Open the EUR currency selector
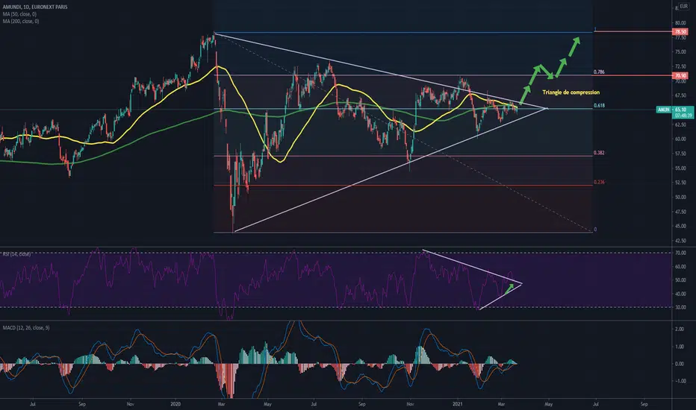The image size is (696, 410). (683, 6)
